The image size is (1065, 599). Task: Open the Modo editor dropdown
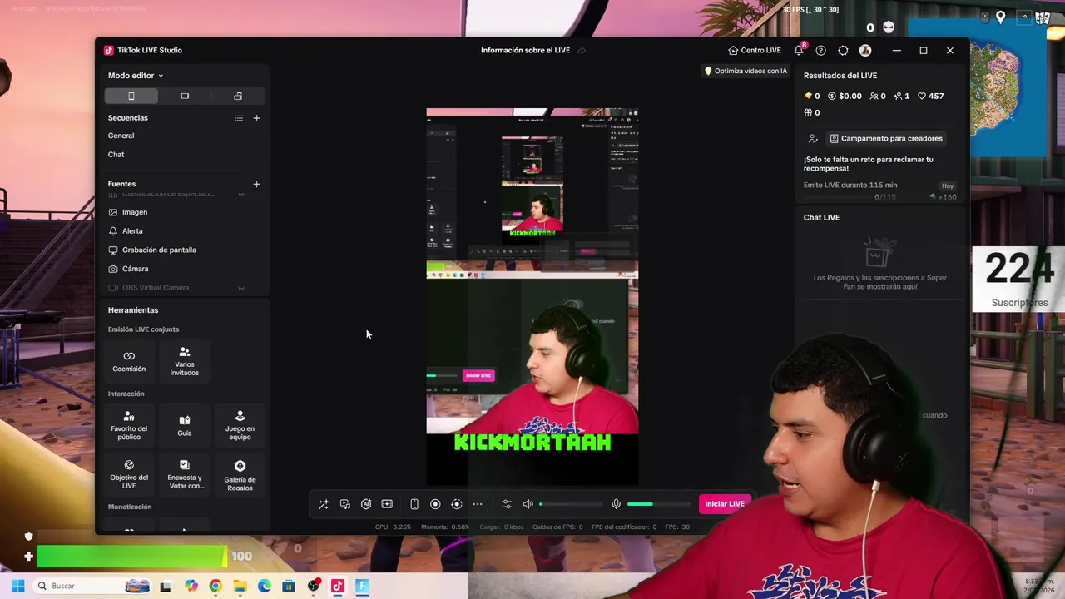click(x=136, y=76)
